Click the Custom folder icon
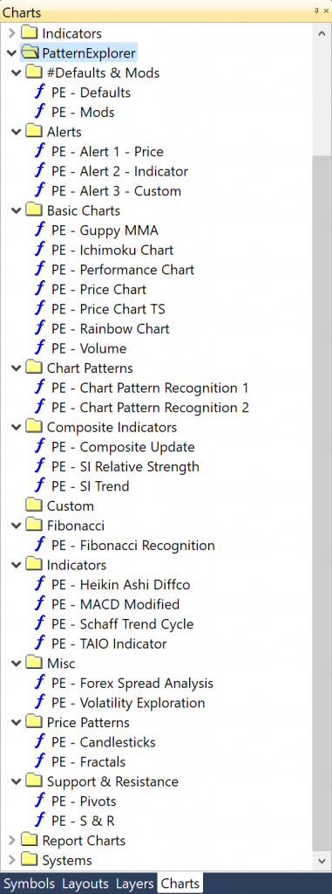The height and width of the screenshot is (894, 332). click(x=35, y=505)
